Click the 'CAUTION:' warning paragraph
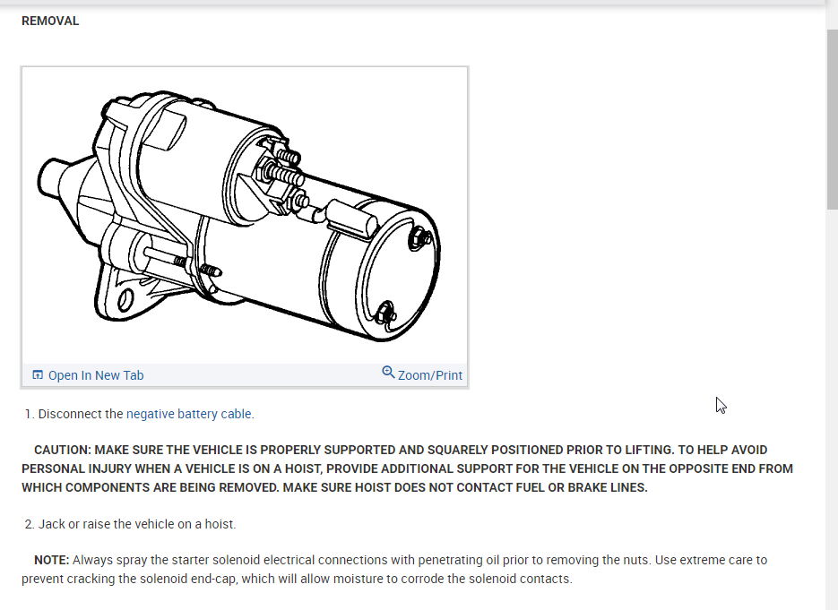 [407, 468]
